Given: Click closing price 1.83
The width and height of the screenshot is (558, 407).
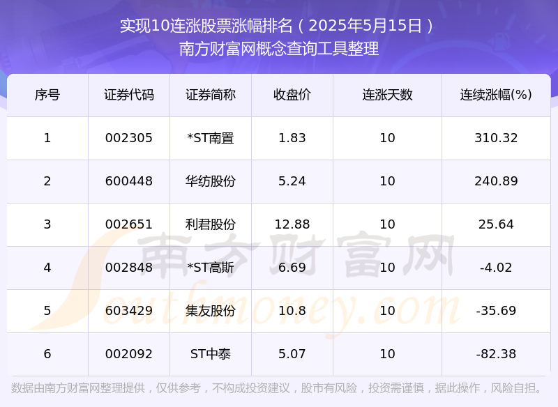Looking at the screenshot, I should click(x=292, y=138).
